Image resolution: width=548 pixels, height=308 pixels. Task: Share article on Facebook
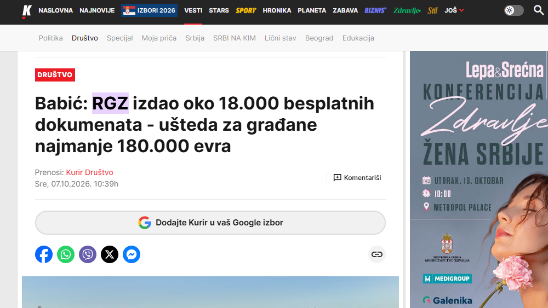44,254
